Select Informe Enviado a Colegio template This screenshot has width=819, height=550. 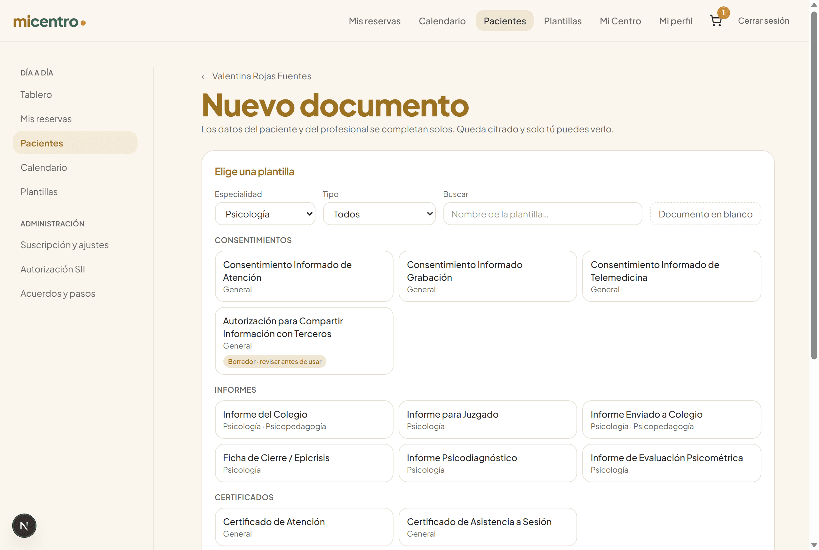coord(671,419)
